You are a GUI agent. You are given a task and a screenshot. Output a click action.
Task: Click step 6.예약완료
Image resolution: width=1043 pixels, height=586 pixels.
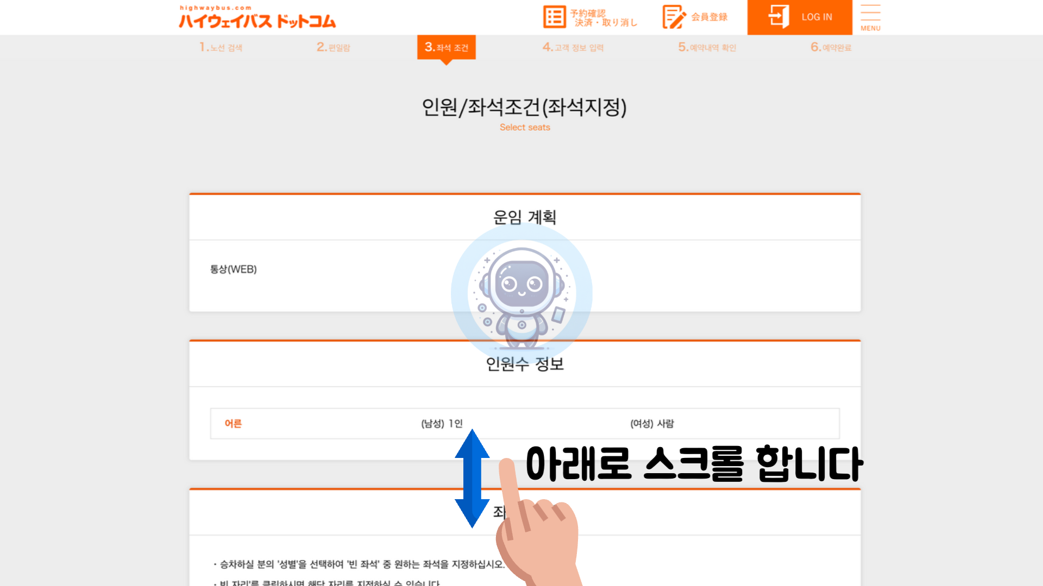[x=830, y=47]
